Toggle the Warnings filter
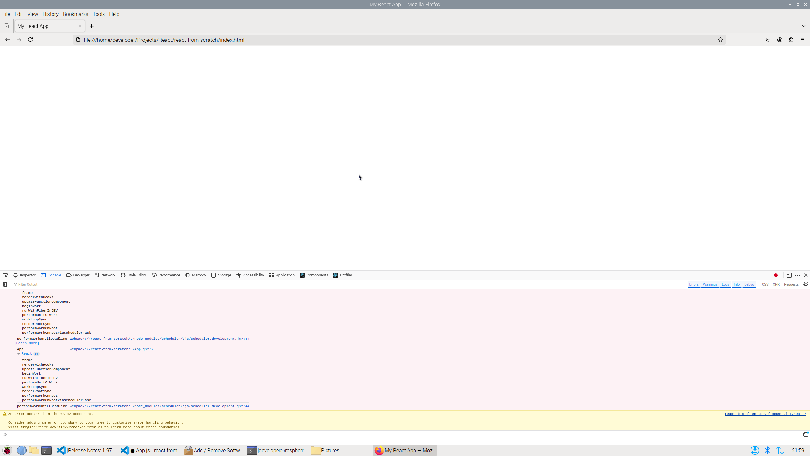The height and width of the screenshot is (456, 810). point(710,284)
